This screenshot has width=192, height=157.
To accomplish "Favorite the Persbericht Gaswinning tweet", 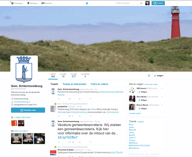I will click(80, 99).
